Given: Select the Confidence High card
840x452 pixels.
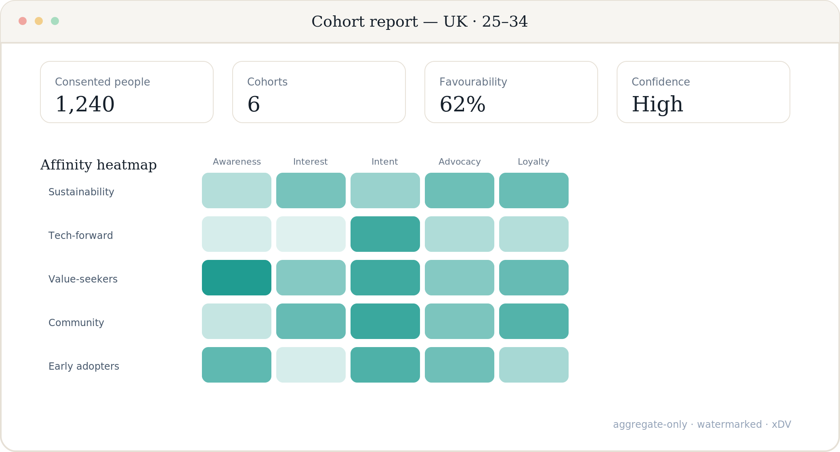Looking at the screenshot, I should (703, 92).
